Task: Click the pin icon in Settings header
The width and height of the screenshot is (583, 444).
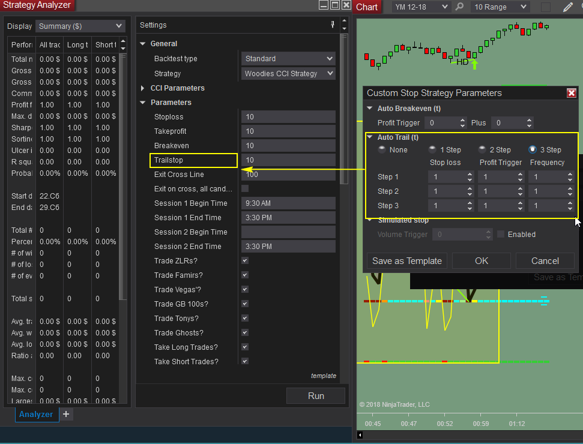Action: click(x=333, y=25)
